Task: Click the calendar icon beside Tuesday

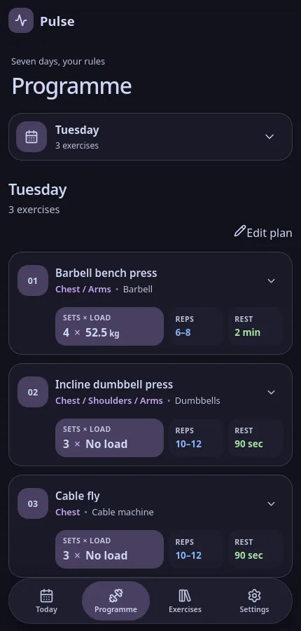Action: pyautogui.click(x=31, y=137)
